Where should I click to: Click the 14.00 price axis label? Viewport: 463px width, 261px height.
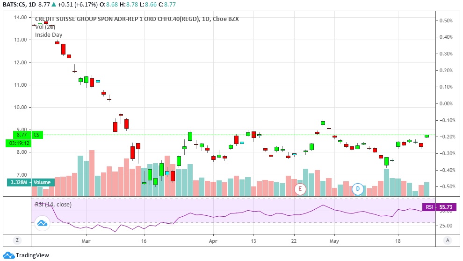click(x=21, y=17)
